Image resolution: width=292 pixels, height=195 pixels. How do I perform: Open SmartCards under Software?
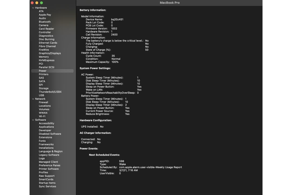click(x=46, y=180)
